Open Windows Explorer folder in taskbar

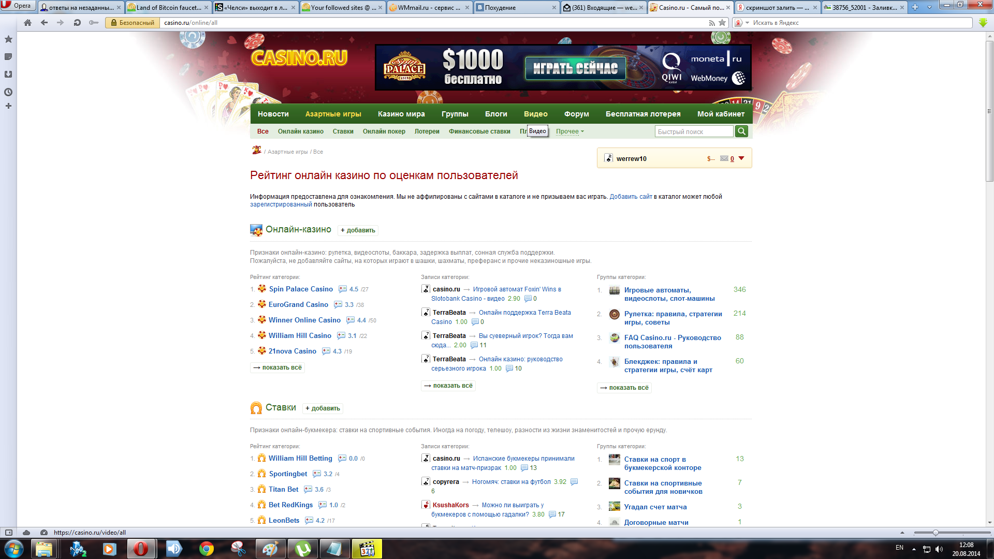coord(44,549)
